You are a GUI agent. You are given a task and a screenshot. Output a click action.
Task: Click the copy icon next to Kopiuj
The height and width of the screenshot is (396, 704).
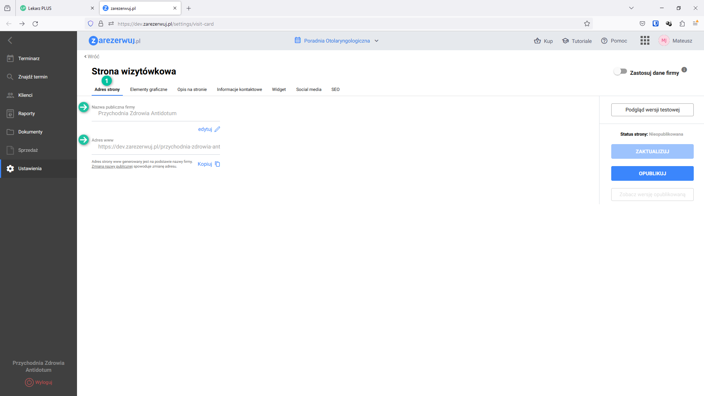217,164
